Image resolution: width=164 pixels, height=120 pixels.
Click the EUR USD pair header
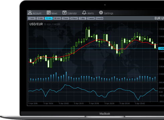tap(159, 18)
